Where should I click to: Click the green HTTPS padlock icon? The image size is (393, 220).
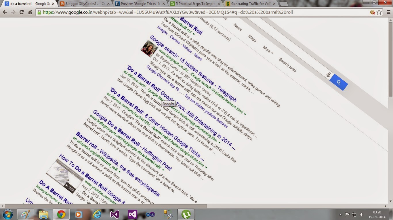tap(39, 12)
